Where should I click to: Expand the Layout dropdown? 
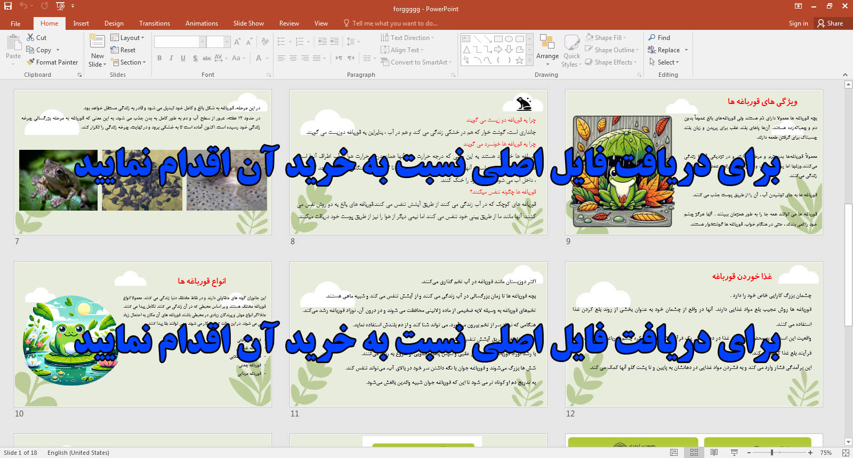click(x=128, y=38)
